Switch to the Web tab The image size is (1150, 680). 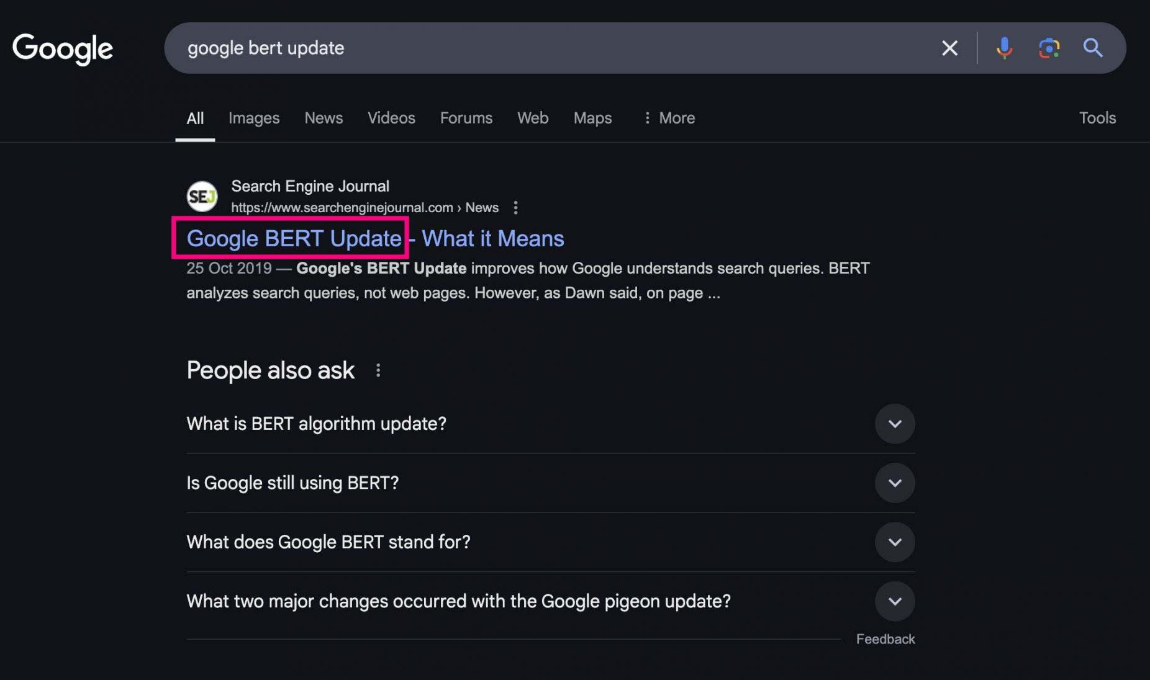[x=533, y=118]
